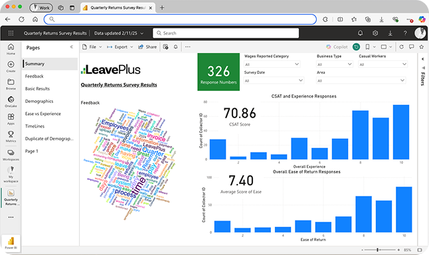Click the Chat in Teams icon
429x255 pixels.
point(165,46)
